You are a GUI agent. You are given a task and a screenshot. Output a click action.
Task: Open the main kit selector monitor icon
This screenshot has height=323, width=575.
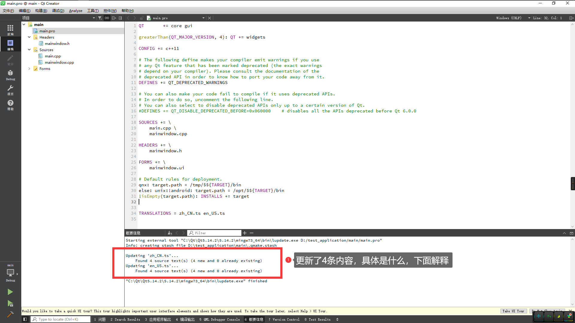point(10,272)
